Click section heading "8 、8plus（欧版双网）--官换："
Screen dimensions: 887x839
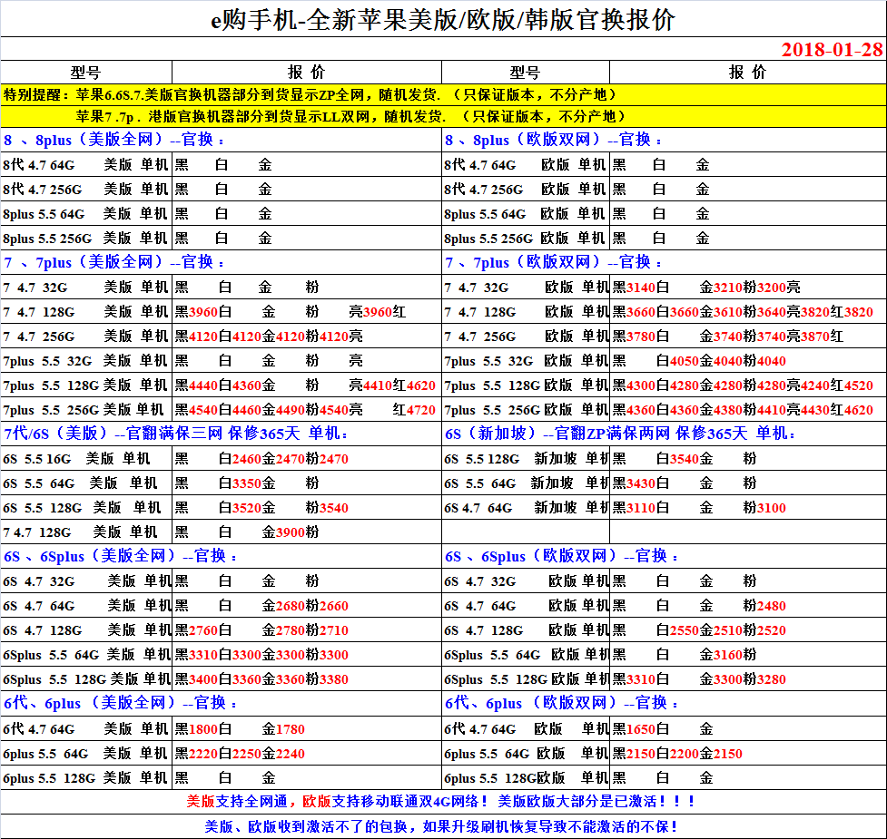pyautogui.click(x=554, y=140)
